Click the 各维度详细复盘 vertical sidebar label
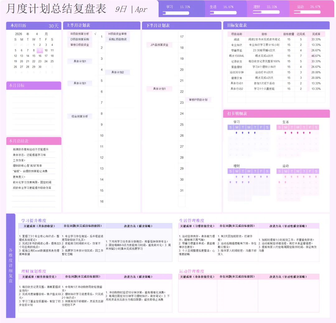The height and width of the screenshot is (323, 336). click(11, 265)
